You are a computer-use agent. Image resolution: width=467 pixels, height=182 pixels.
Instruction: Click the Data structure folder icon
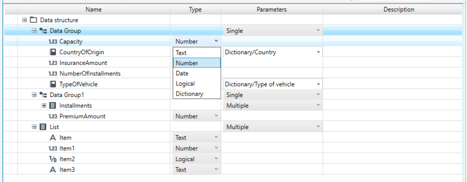[34, 20]
